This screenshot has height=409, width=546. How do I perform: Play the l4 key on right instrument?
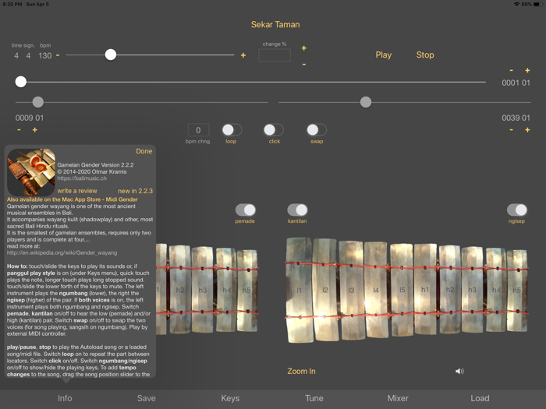376,290
